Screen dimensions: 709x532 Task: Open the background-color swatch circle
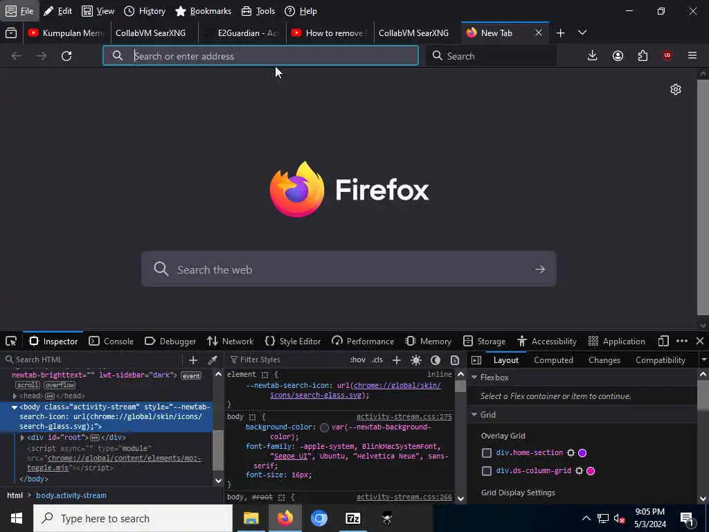[324, 427]
